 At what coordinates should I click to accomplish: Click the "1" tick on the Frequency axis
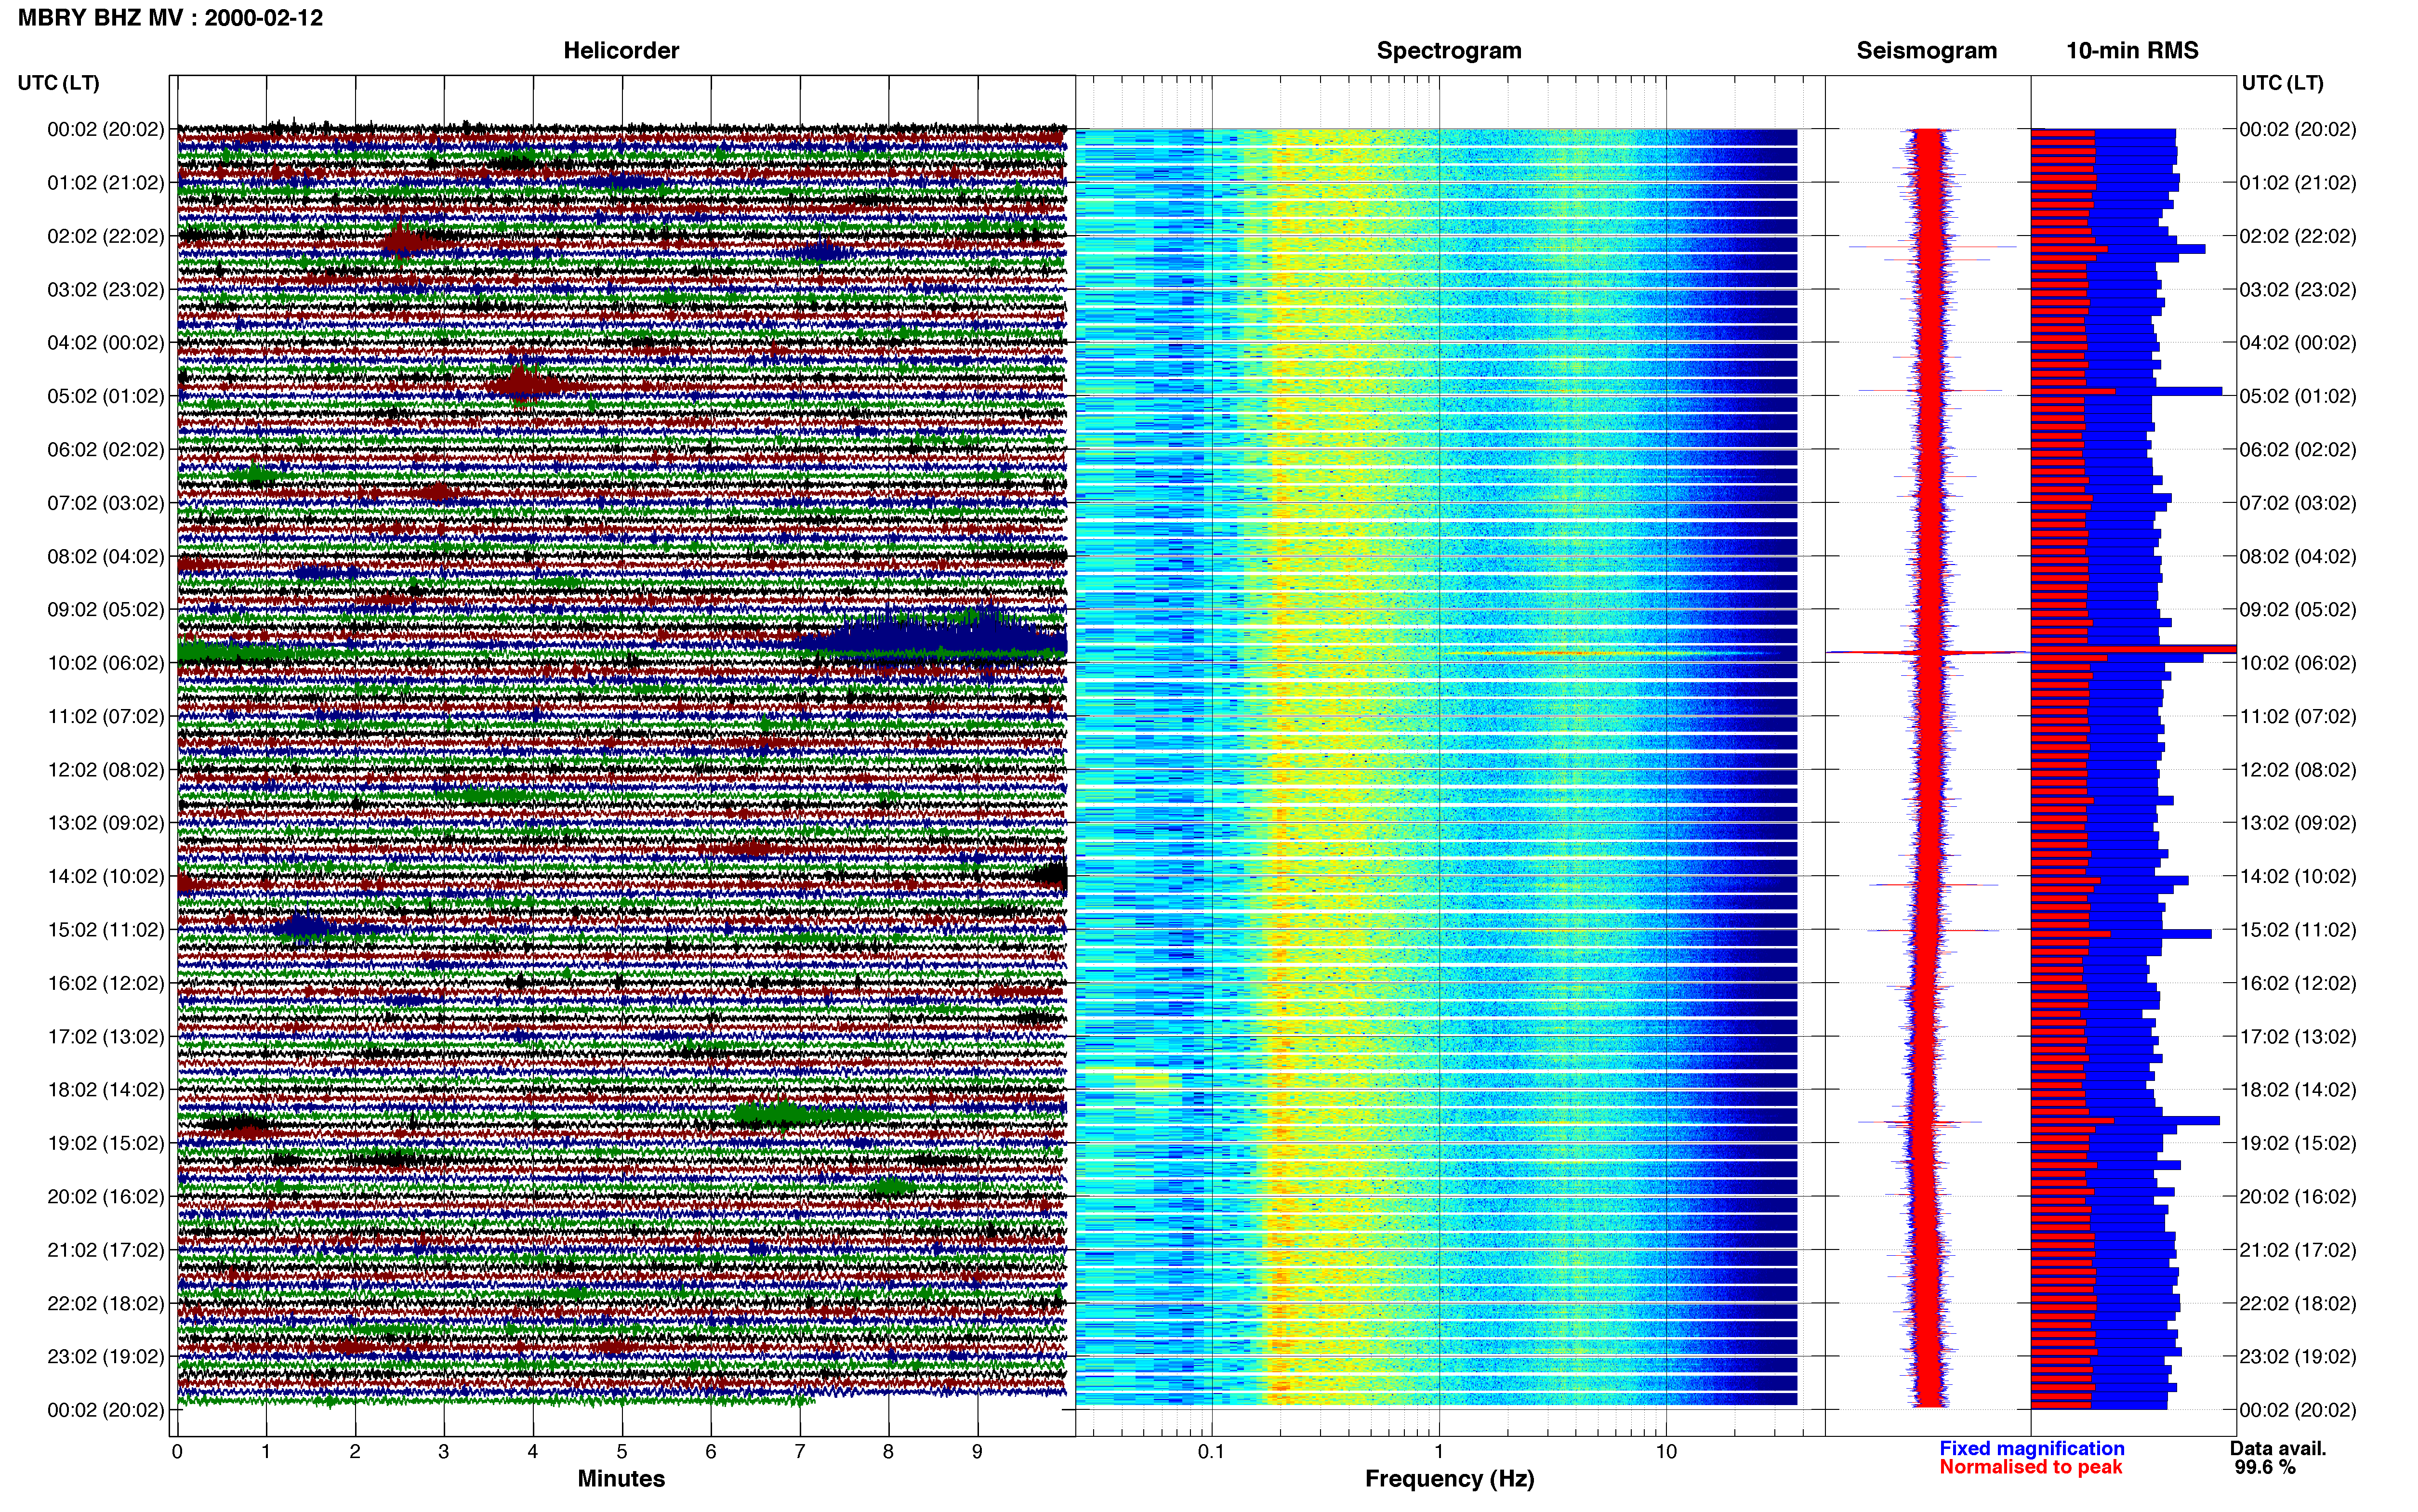[x=1439, y=1452]
